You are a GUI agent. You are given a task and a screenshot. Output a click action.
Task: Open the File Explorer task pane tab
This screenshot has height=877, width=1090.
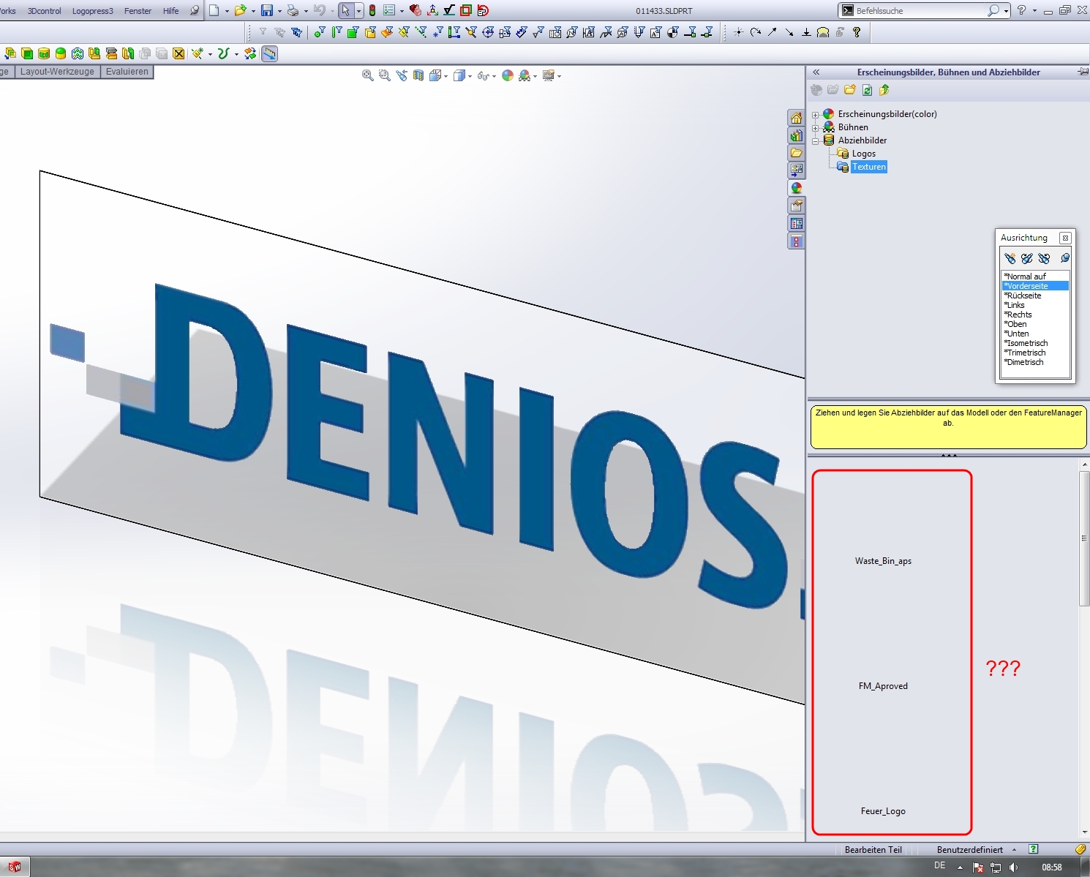[797, 153]
